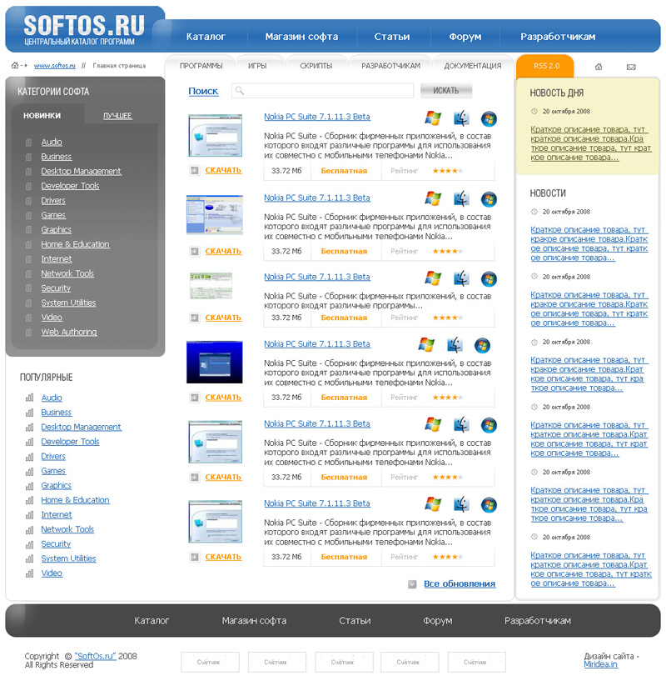This screenshot has width=666, height=691.
Task: Open Nokia PC Suite title of third listing
Action: coord(317,278)
